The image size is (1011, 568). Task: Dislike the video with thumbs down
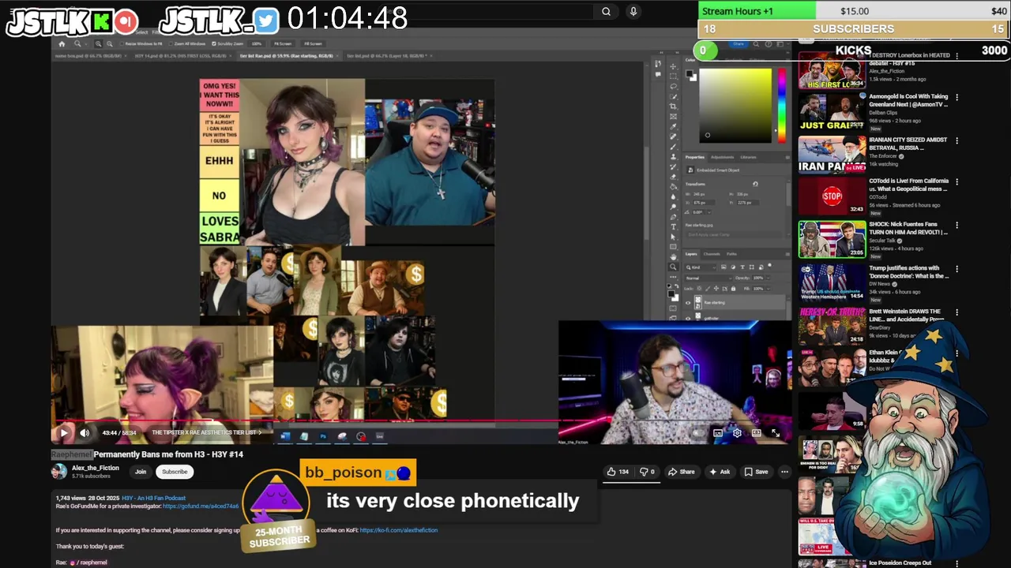click(x=648, y=472)
